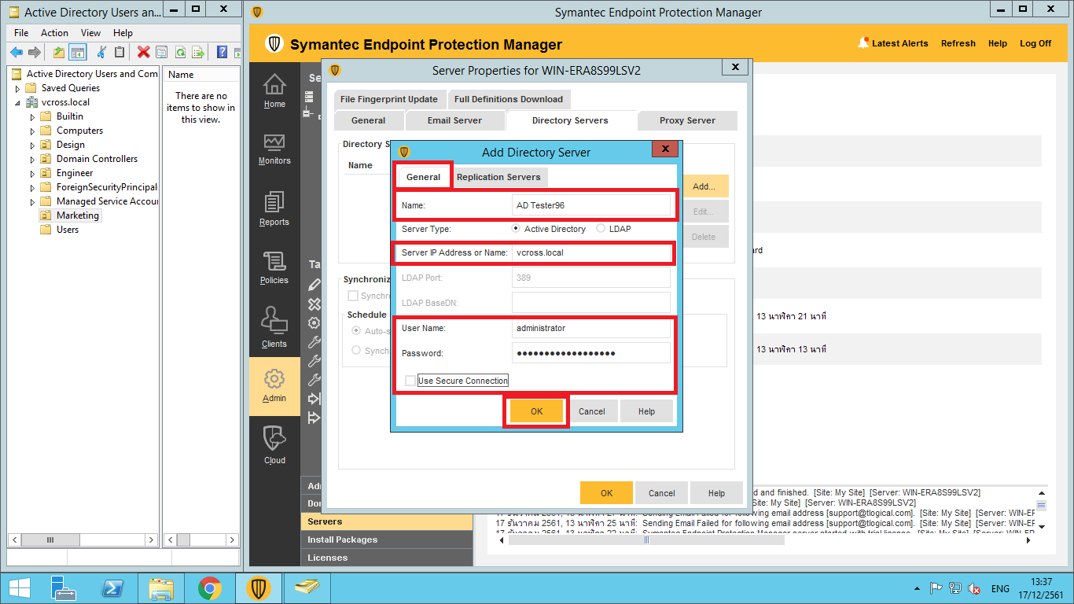This screenshot has height=604, width=1074.
Task: Switch to Replication Servers tab
Action: [498, 177]
